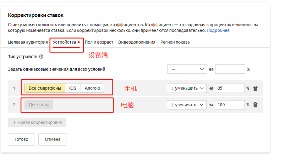Select the iOS device option

73,88
